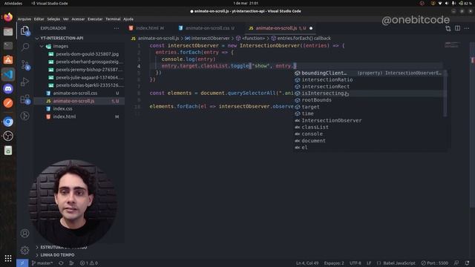The image size is (475, 267).
Task: Open the Manage gear icon
Action: point(24,250)
